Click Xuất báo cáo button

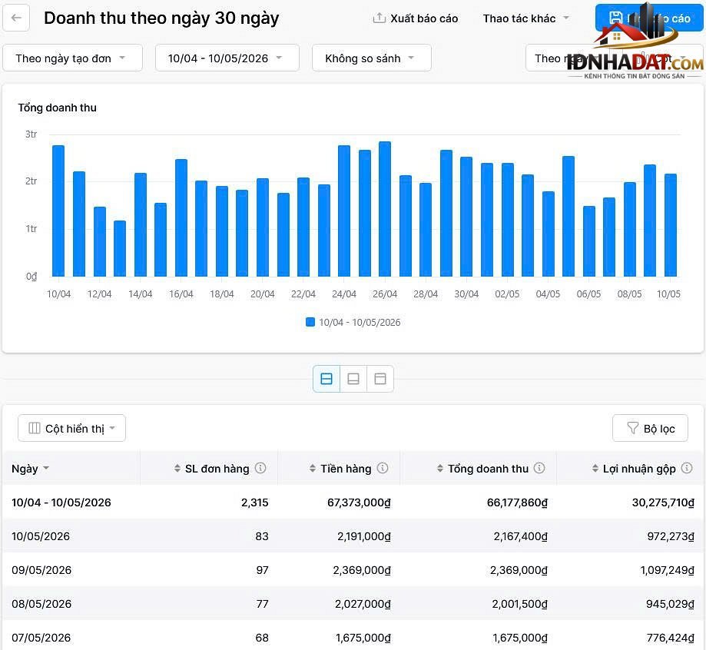[416, 18]
